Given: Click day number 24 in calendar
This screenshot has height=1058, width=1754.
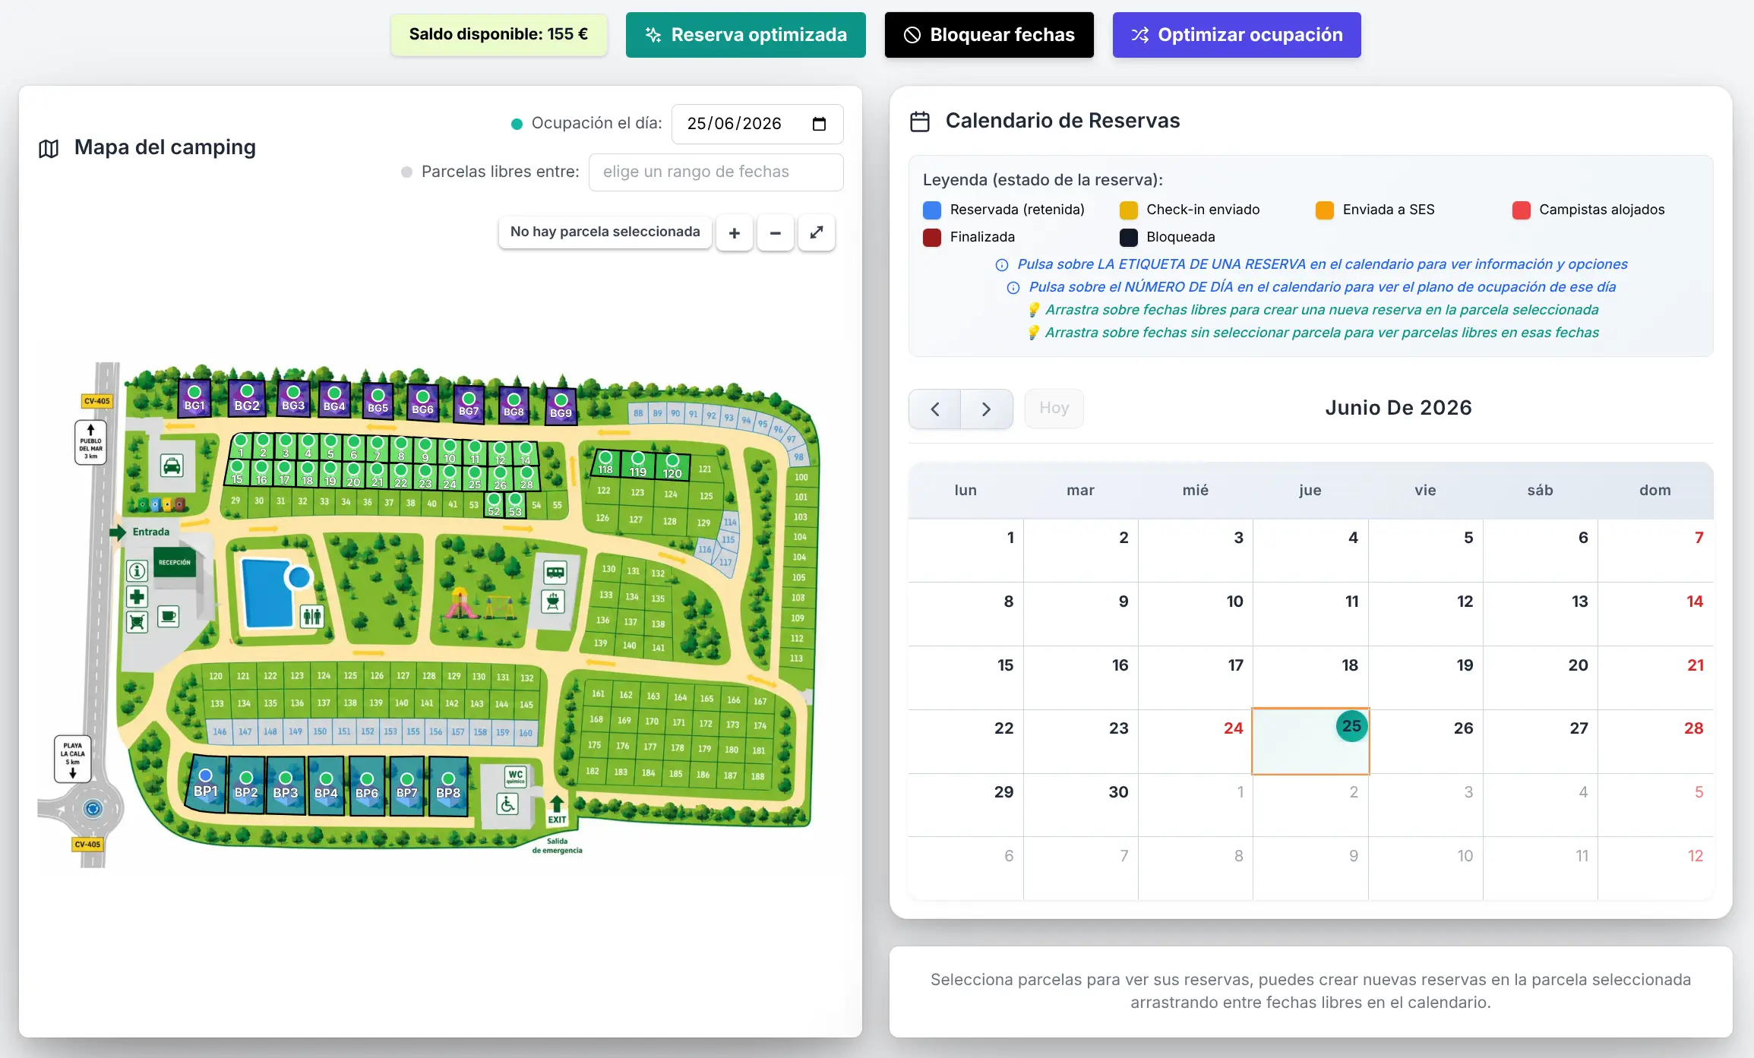Looking at the screenshot, I should click(1233, 728).
